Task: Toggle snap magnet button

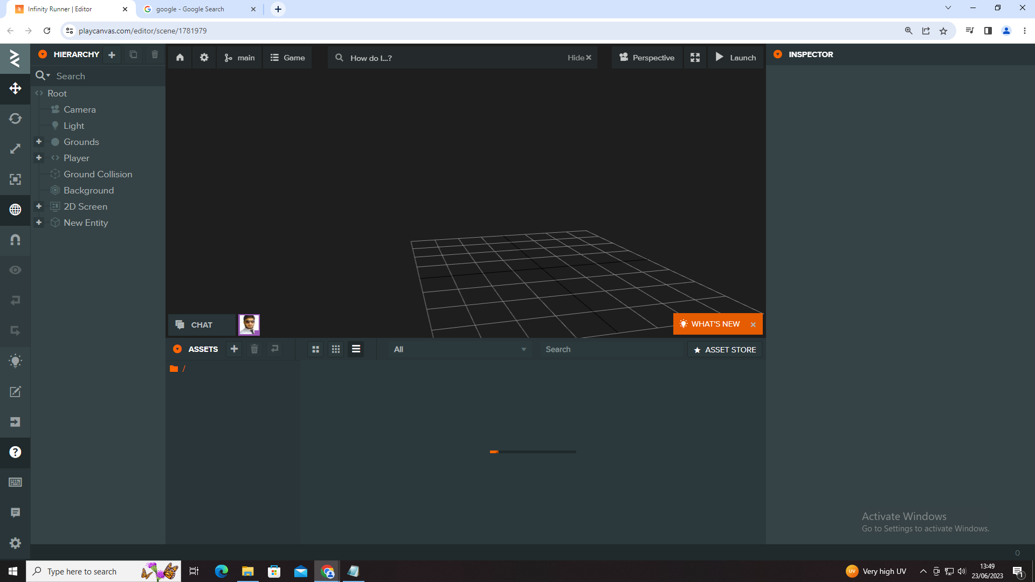Action: [x=15, y=240]
